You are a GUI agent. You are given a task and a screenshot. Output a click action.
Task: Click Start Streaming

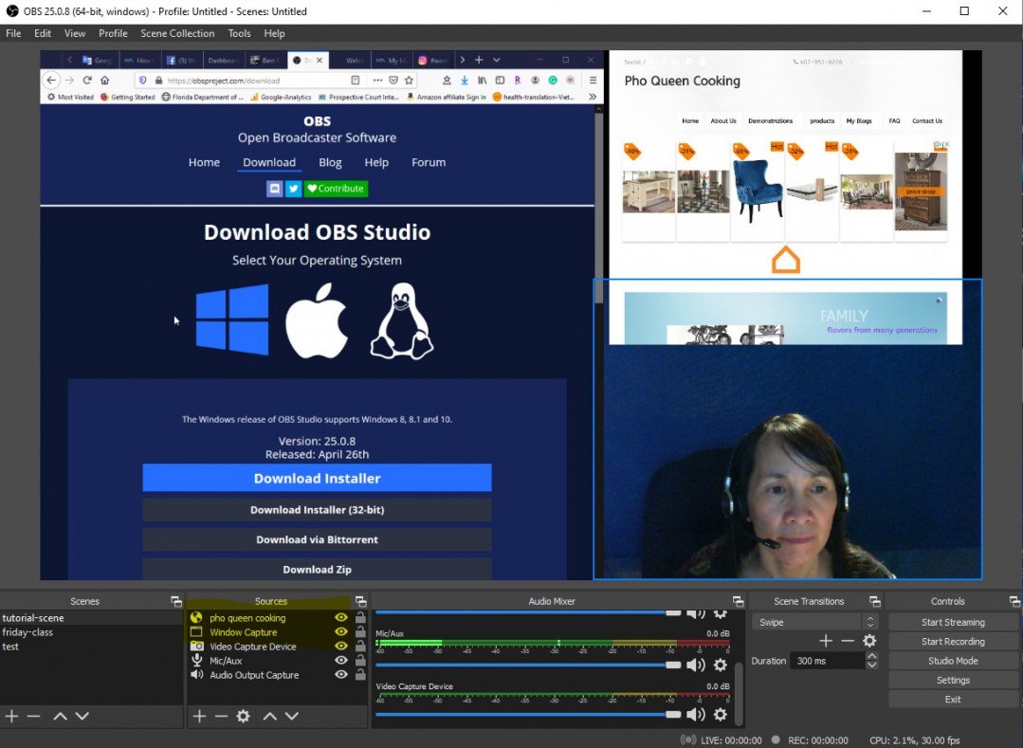point(953,622)
